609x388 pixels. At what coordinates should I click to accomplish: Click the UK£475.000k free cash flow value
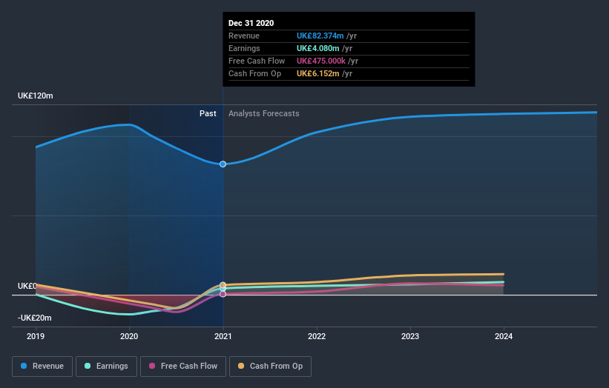point(320,61)
